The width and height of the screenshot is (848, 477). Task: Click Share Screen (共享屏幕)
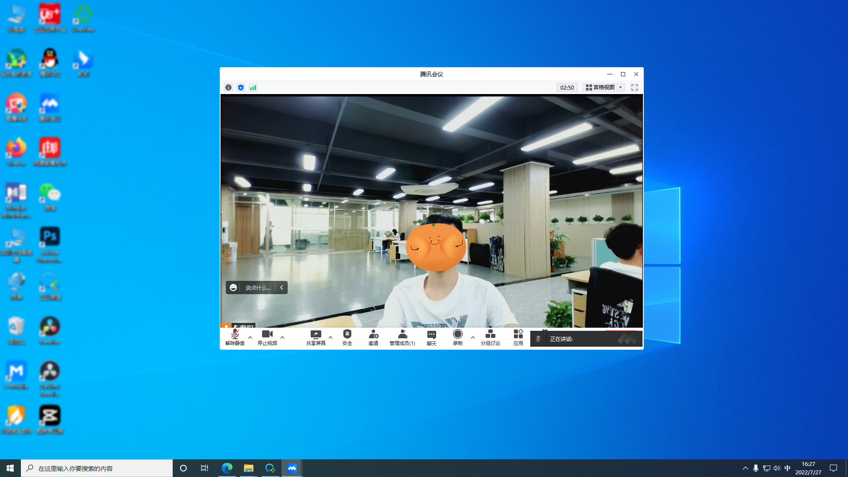point(316,337)
